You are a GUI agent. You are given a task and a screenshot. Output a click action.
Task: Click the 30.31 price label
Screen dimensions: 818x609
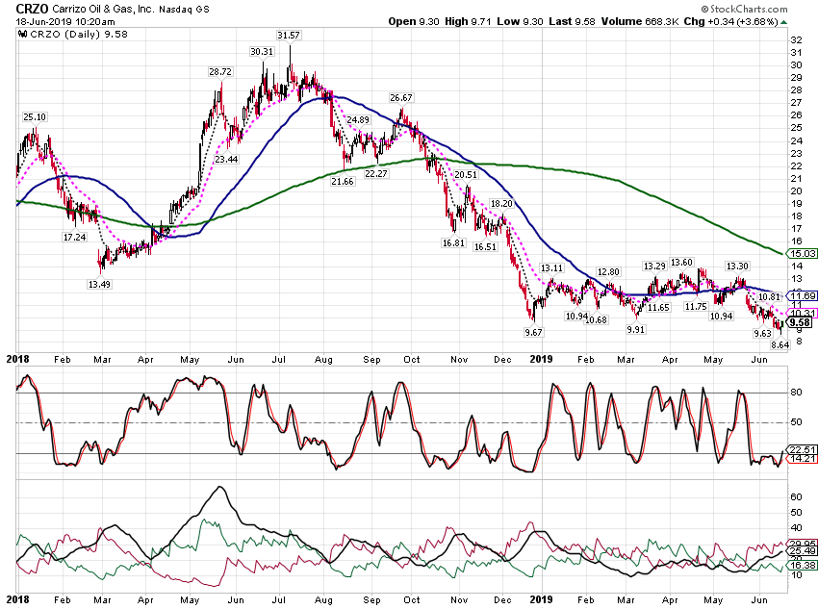(262, 52)
